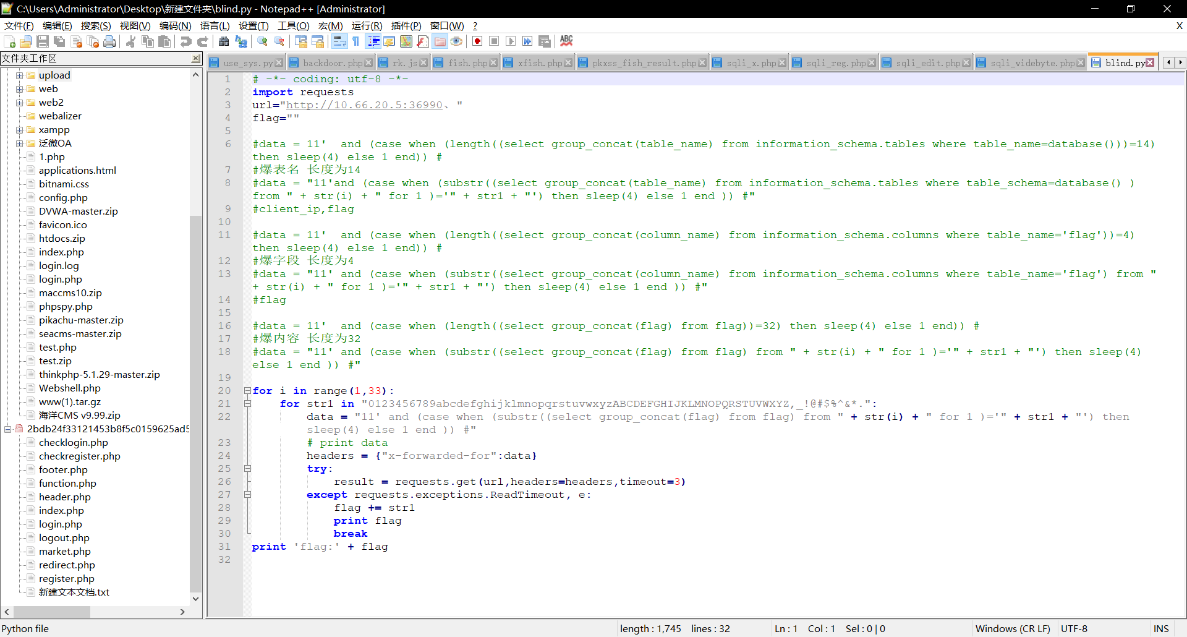Click the tab bar scroll-left arrow
This screenshot has width=1187, height=637.
tap(1168, 62)
